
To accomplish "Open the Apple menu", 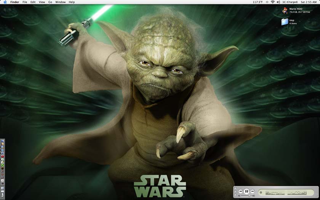I will [x=5, y=2].
